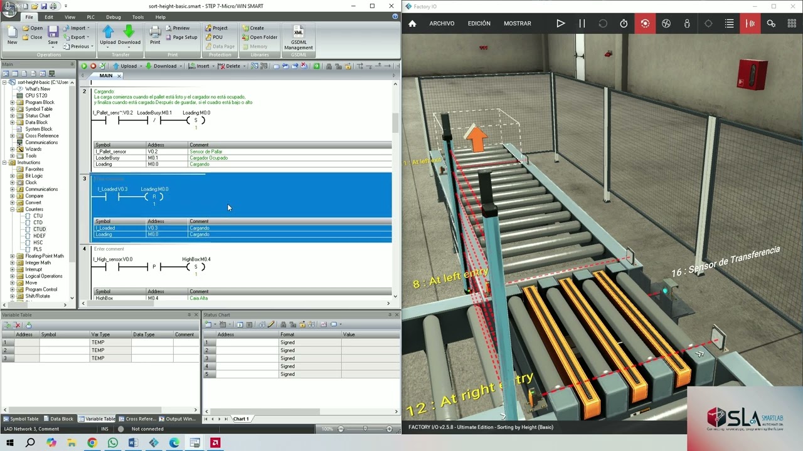Open Windows Start menu
Viewport: 803px width, 451px height.
pyautogui.click(x=9, y=443)
